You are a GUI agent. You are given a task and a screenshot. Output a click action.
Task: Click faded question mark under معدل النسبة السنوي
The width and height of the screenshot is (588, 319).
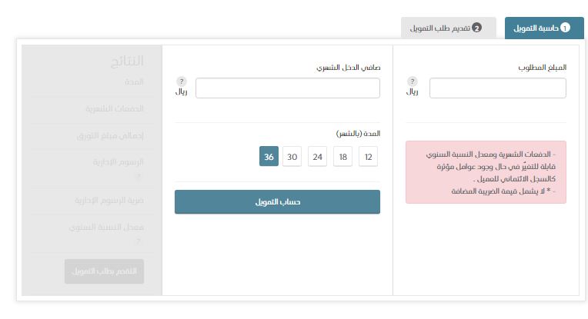(139, 241)
